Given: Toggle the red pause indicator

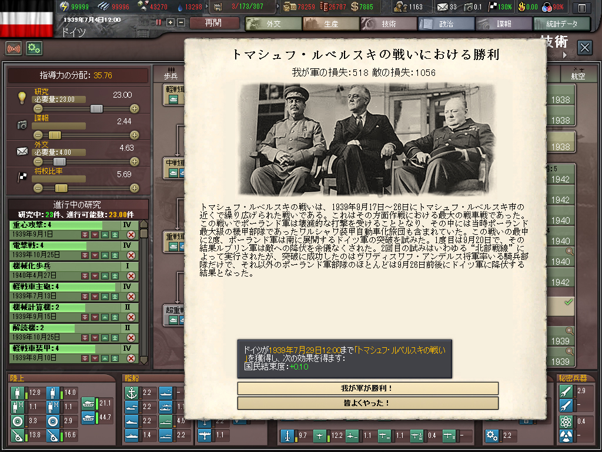Looking at the screenshot, I should coord(159,22).
